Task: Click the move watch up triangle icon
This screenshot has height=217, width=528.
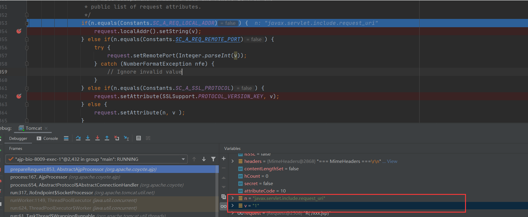Action: (x=224, y=178)
